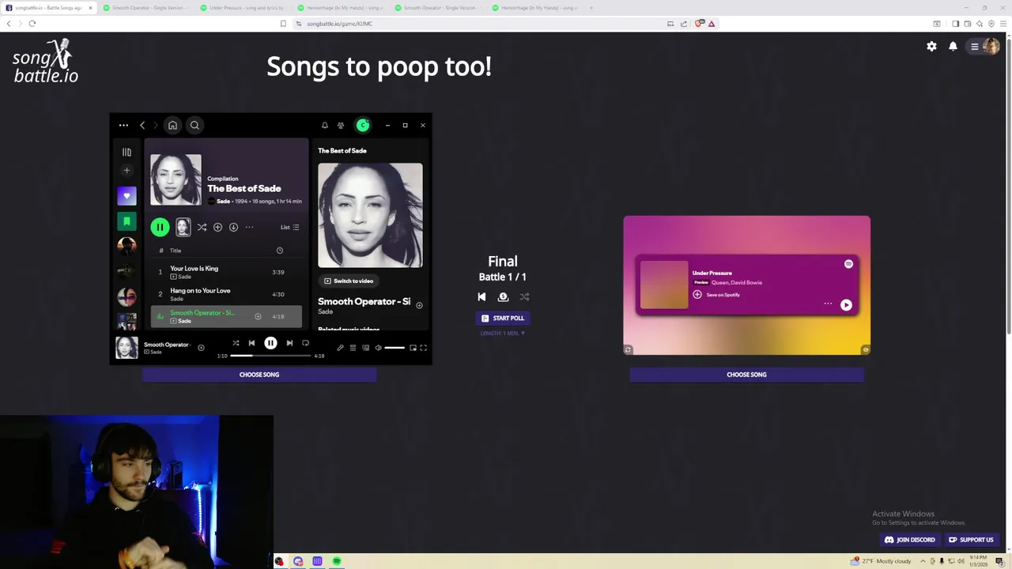Skip to previous track in Spotify
Viewport: 1012px width, 569px height.
pos(251,343)
